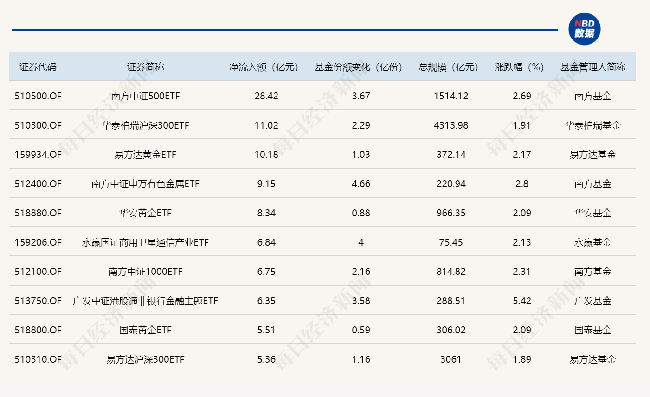Open the 南方中证500ETF fund name
The image size is (650, 397).
click(x=145, y=96)
